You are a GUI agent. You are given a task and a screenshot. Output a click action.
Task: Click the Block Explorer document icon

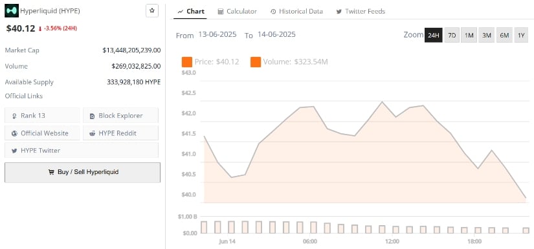(x=93, y=116)
